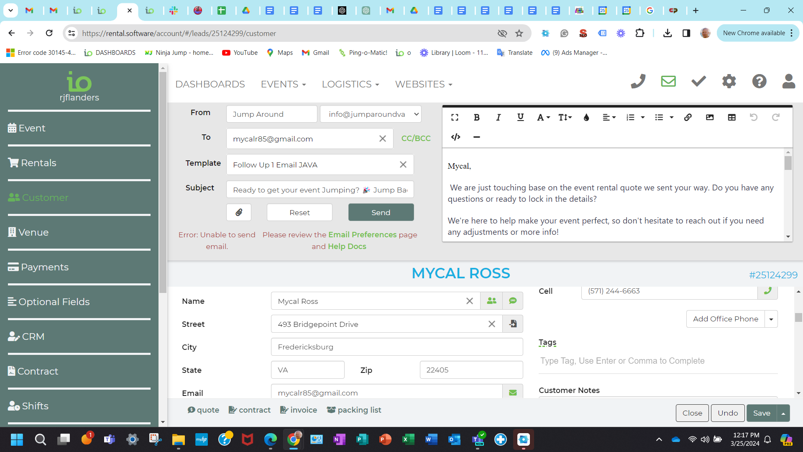This screenshot has height=452, width=803.
Task: Toggle italic formatting
Action: point(498,118)
